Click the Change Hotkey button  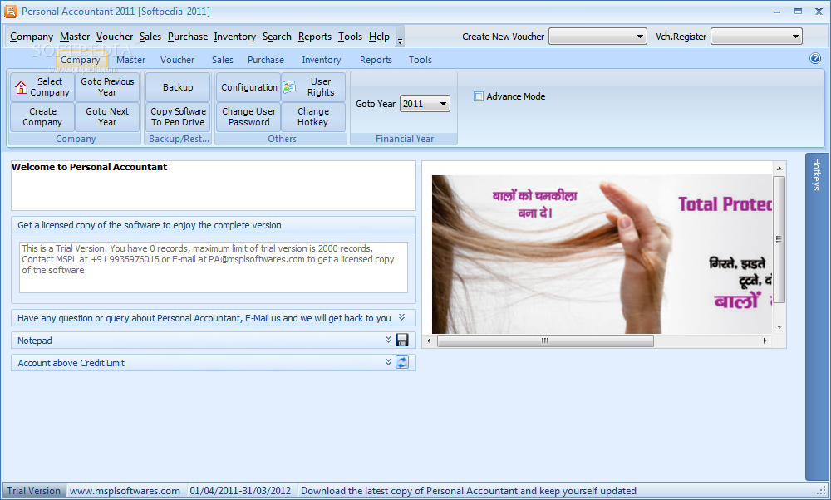(x=313, y=116)
